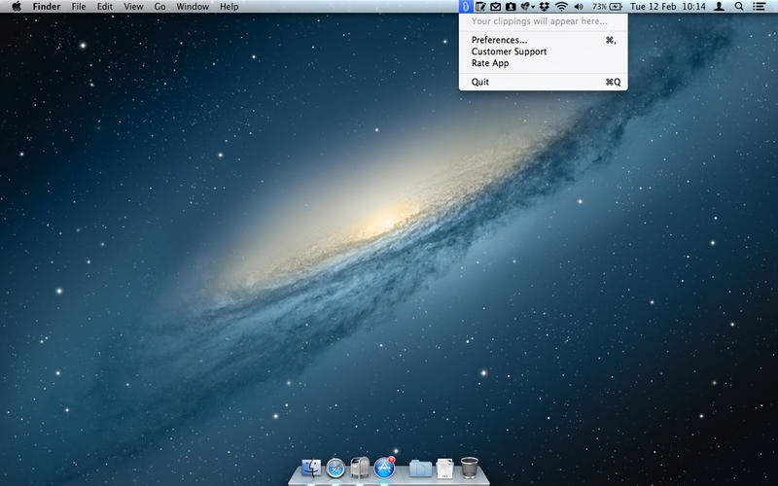778x486 pixels.
Task: Open the mailbox app in the Dock
Action: (x=360, y=468)
